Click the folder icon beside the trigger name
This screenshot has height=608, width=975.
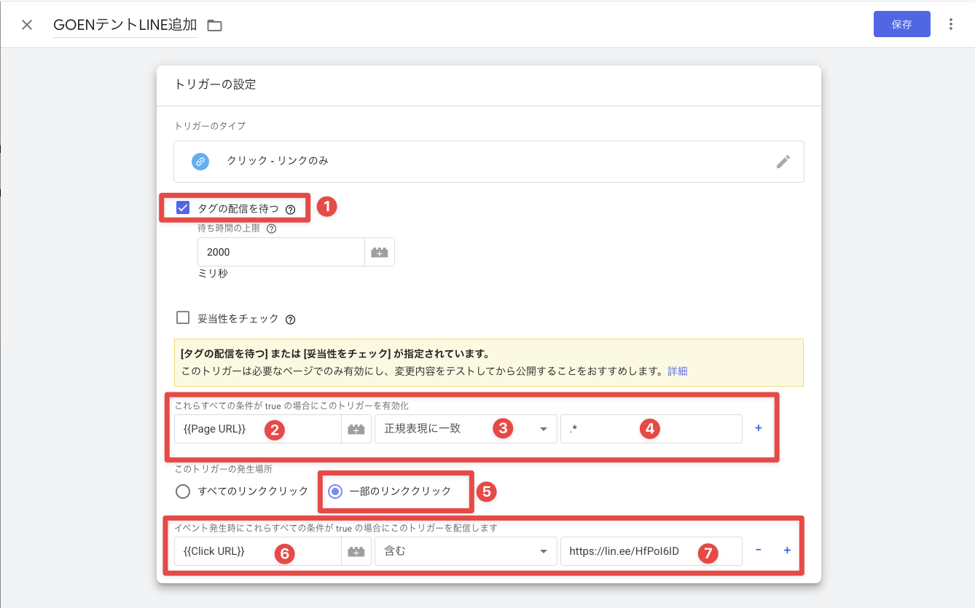point(214,25)
